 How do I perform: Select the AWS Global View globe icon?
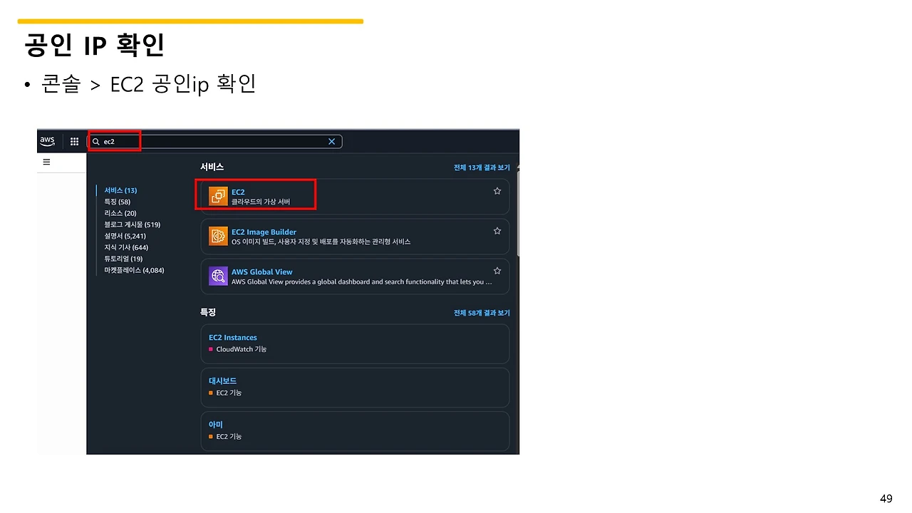coord(218,275)
